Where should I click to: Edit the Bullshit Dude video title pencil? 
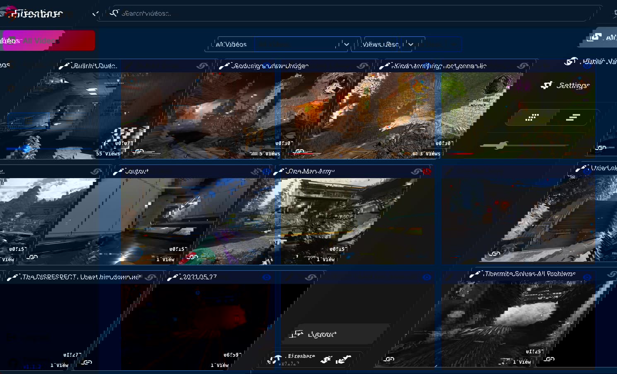click(63, 66)
